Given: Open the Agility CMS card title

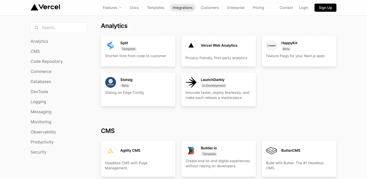Looking at the screenshot, I should pyautogui.click(x=130, y=150).
